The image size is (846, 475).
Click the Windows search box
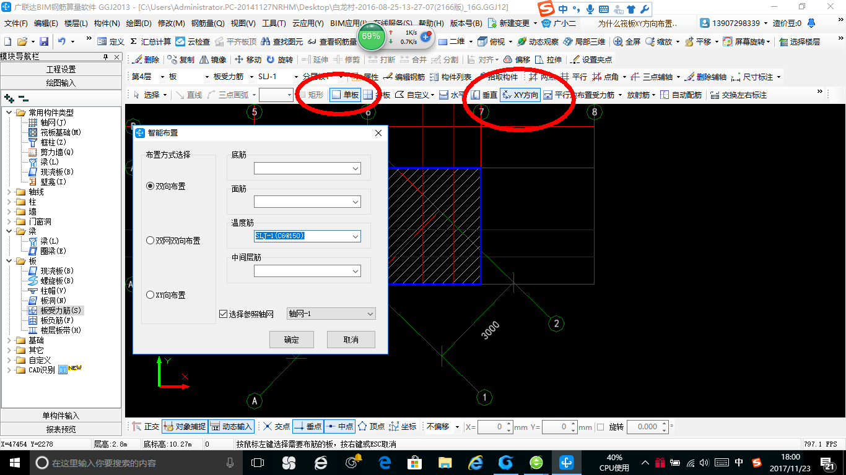136,463
